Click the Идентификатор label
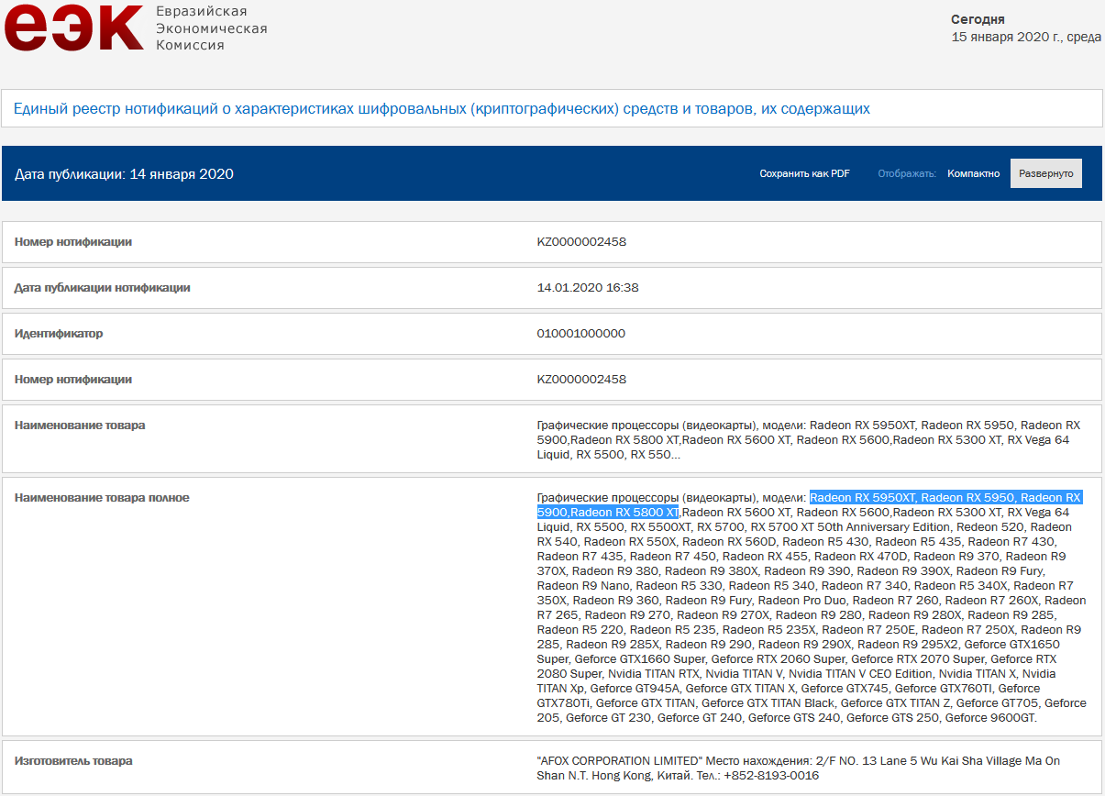 pyautogui.click(x=59, y=334)
